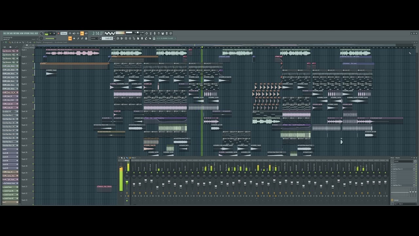This screenshot has height=236, width=419.
Task: Open the PATTERNS menu
Action: 16,33
